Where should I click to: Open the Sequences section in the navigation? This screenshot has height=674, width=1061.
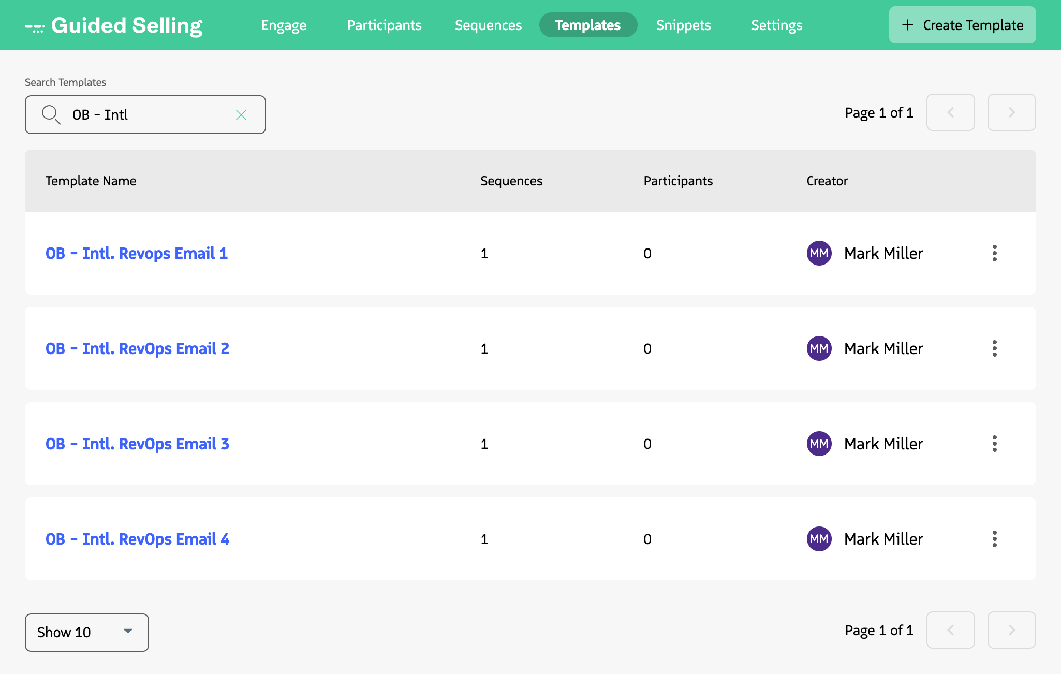click(488, 25)
